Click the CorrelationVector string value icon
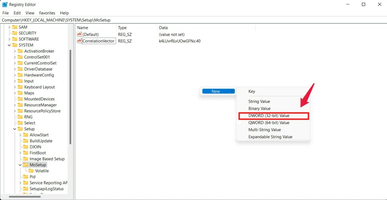 (79, 41)
